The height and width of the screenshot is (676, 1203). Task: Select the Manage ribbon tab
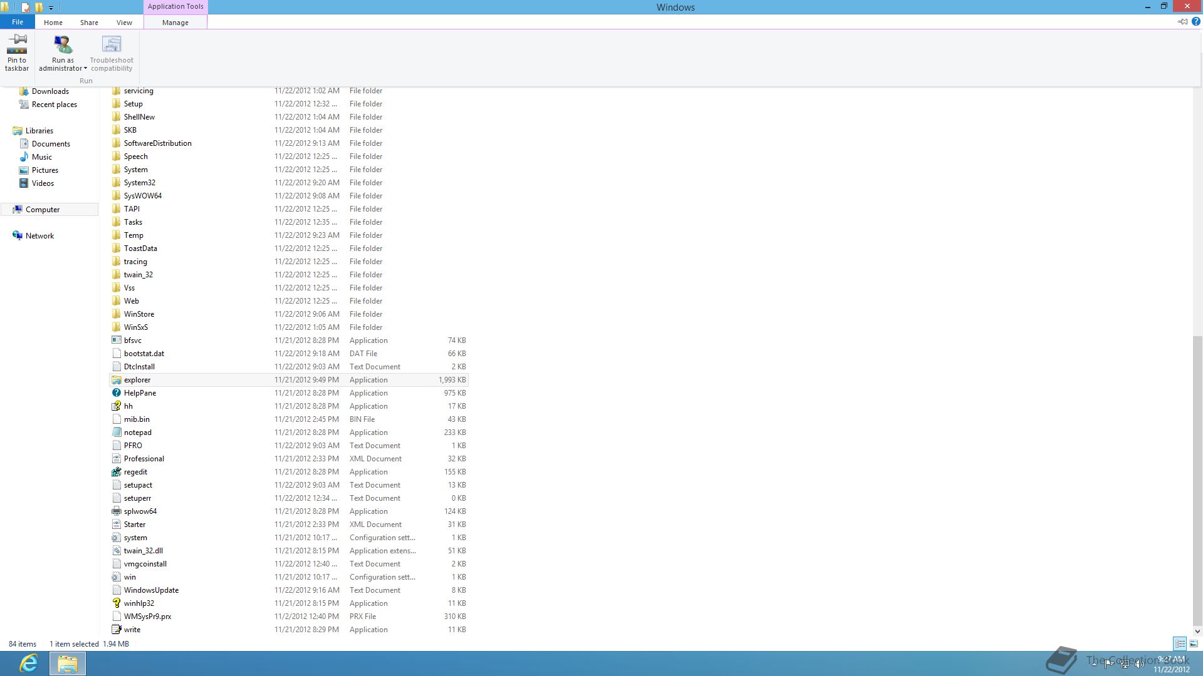[175, 23]
